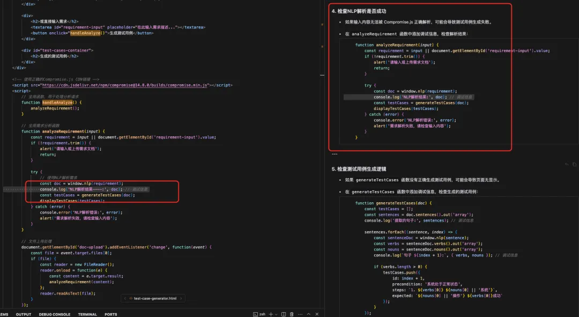Click the 'analyzeRequirement(content);' line
This screenshot has height=317, width=579.
81,282
